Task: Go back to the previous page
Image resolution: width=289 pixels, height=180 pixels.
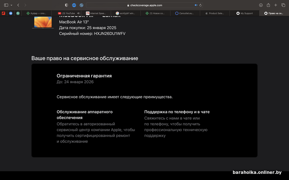Action: click(18, 5)
